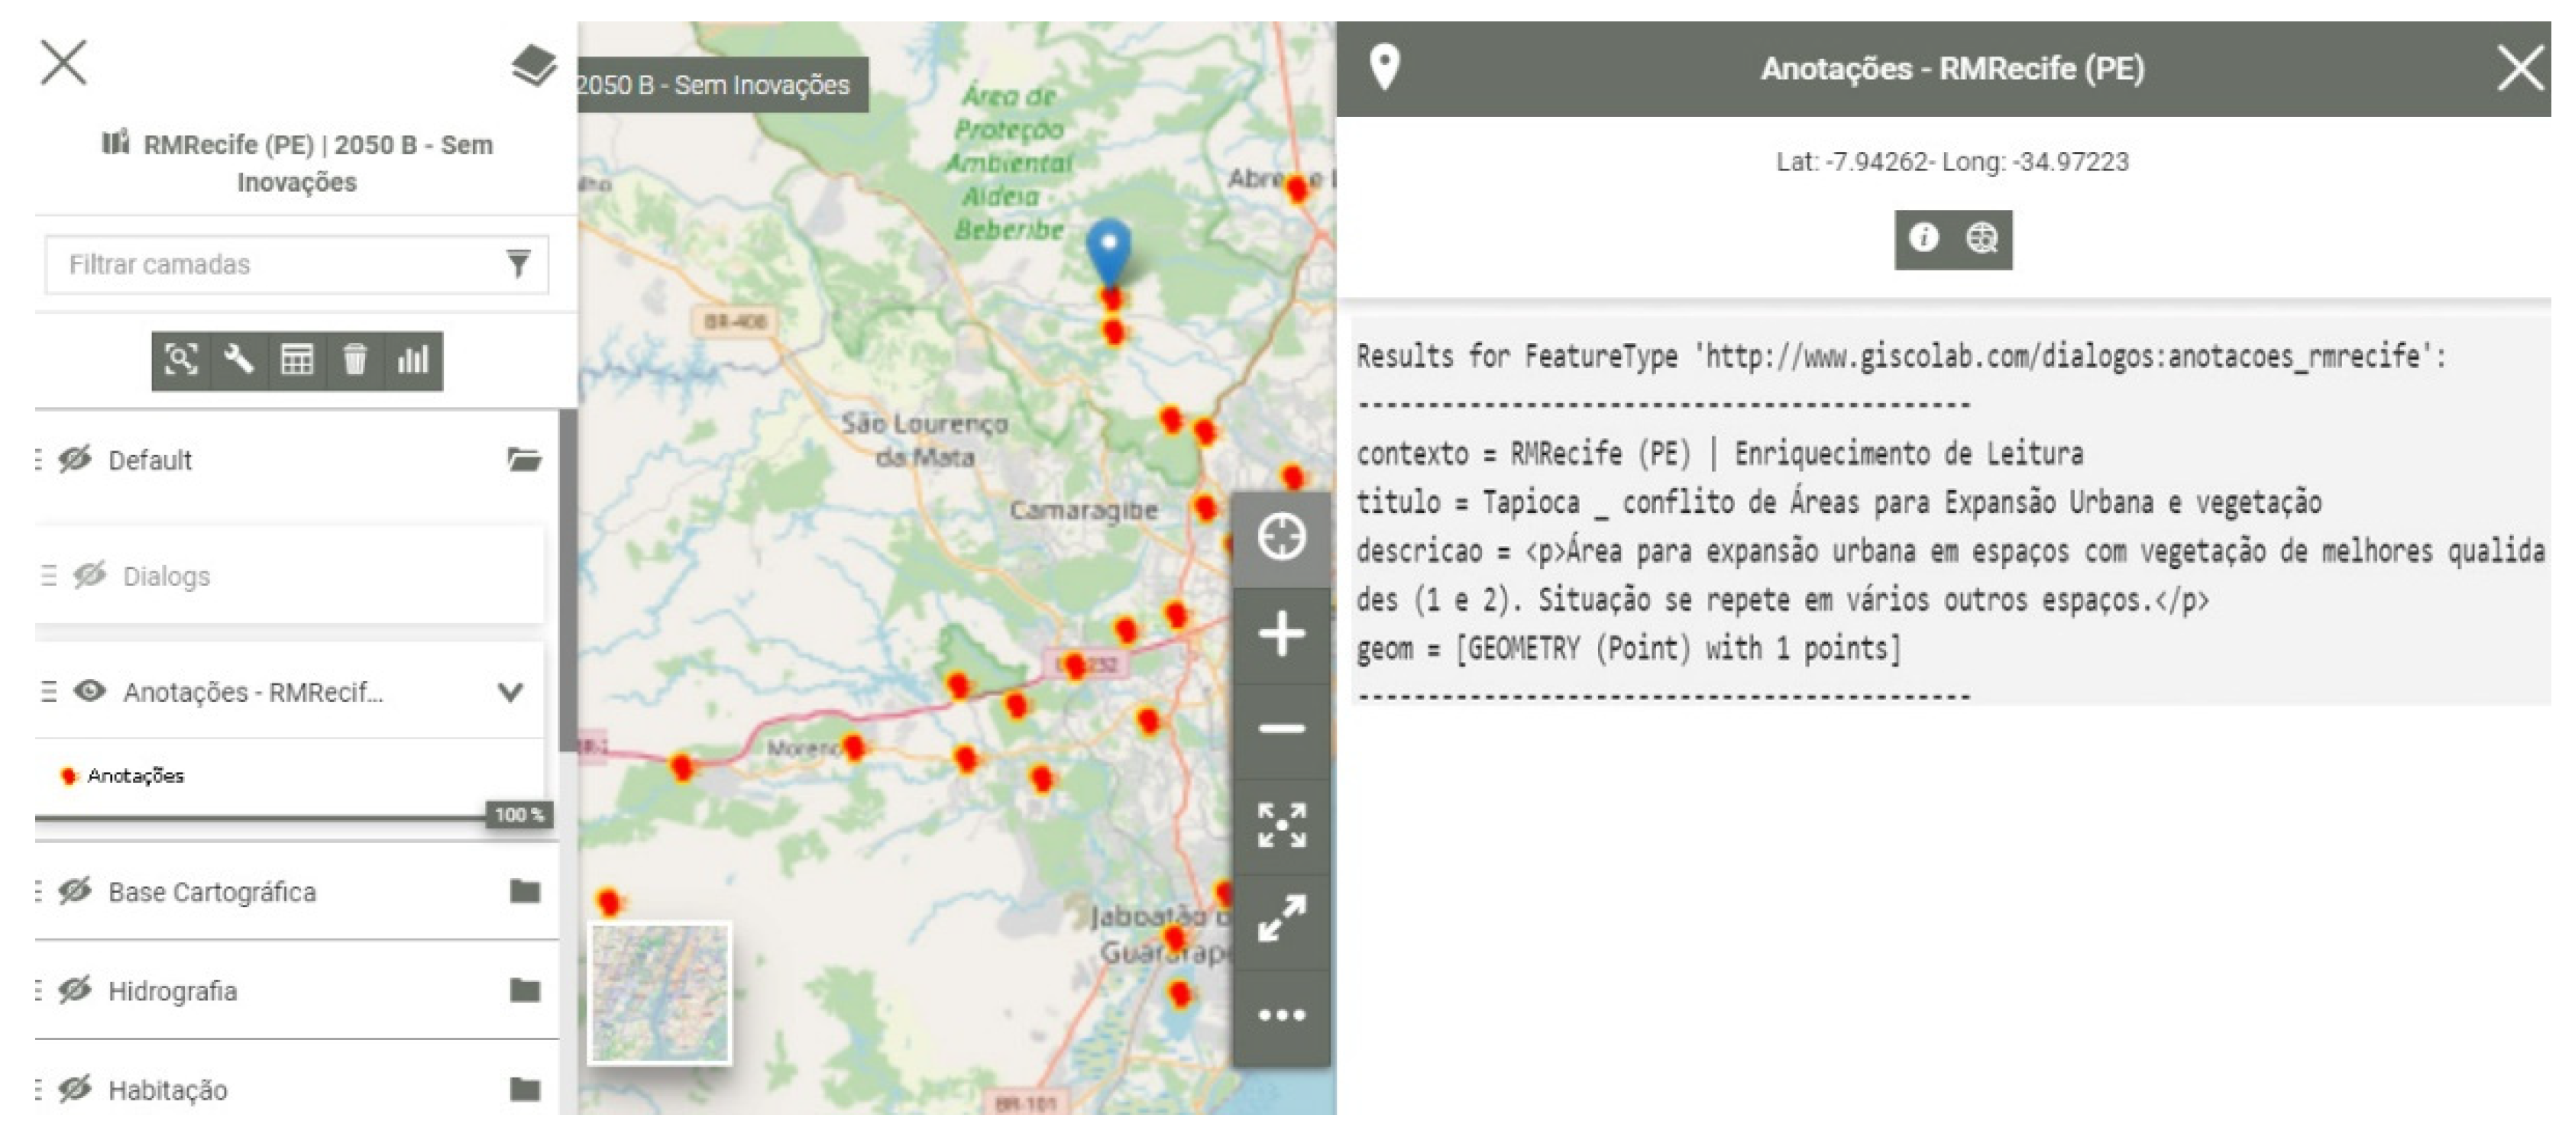Click the locate my position button
This screenshot has width=2572, height=1134.
[1281, 538]
